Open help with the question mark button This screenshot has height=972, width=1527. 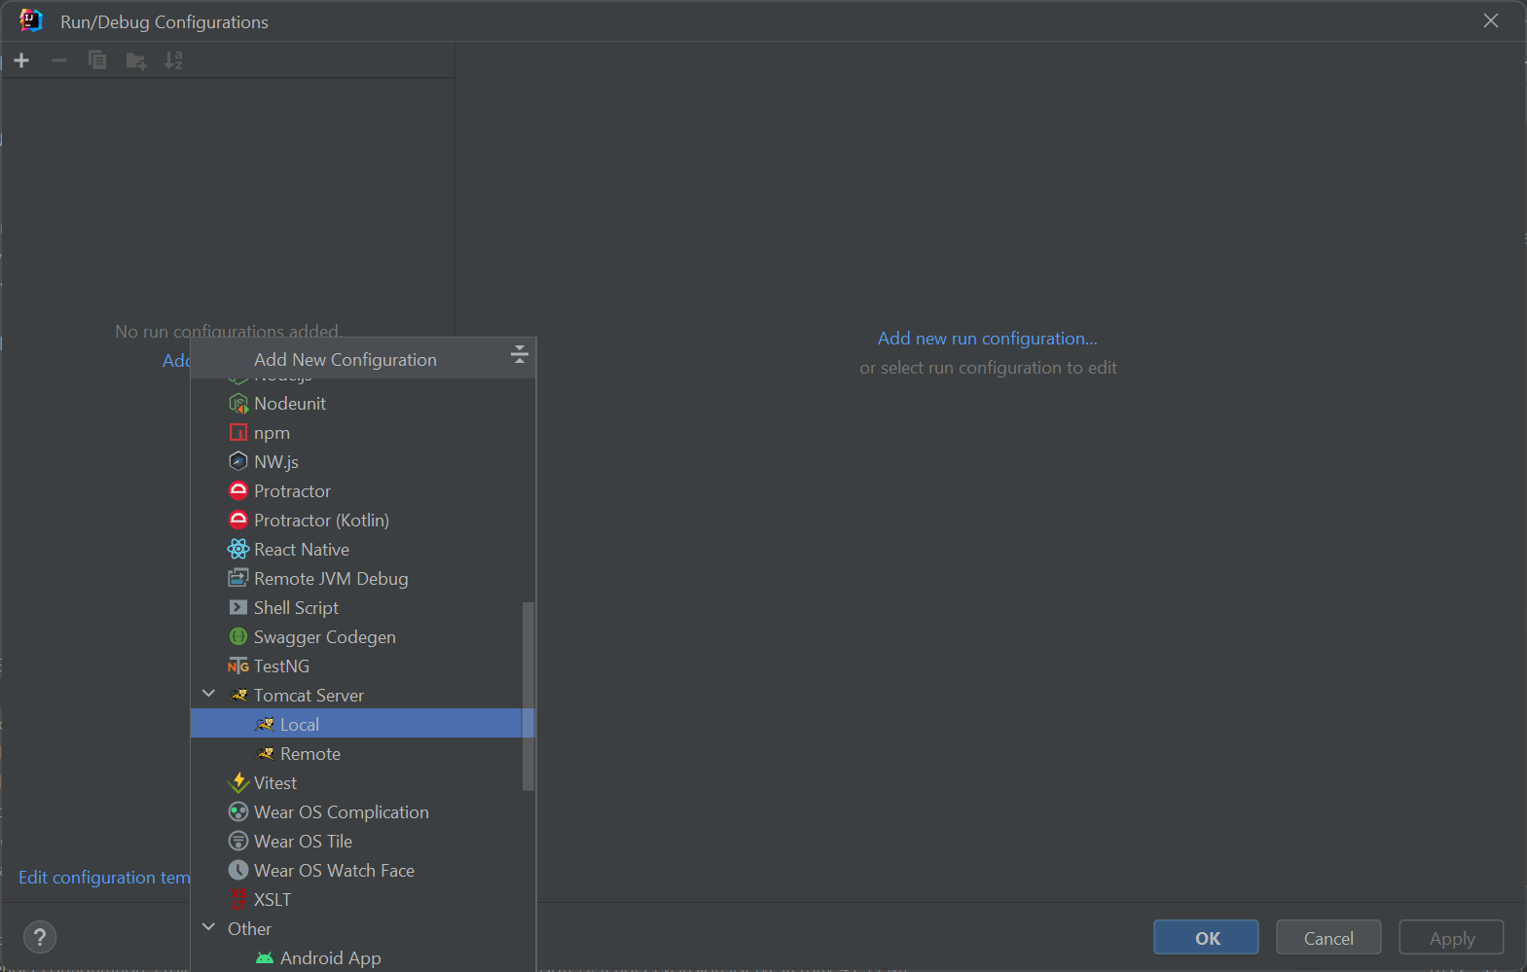(39, 937)
